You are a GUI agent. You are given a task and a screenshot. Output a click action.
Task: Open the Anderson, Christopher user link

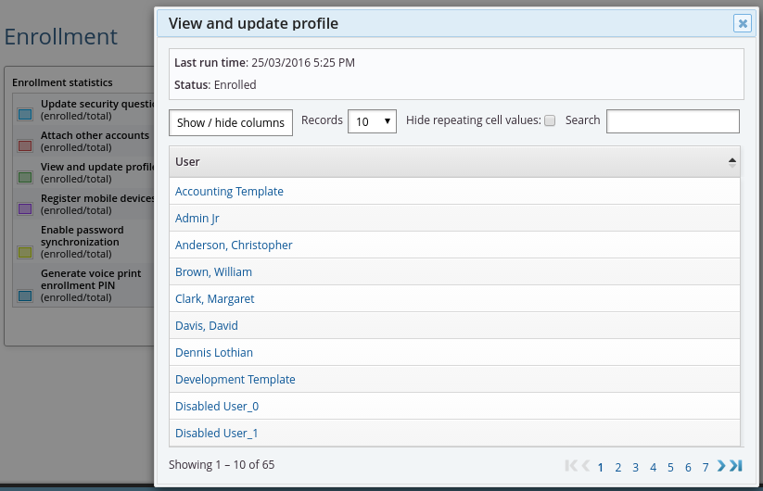tap(234, 245)
